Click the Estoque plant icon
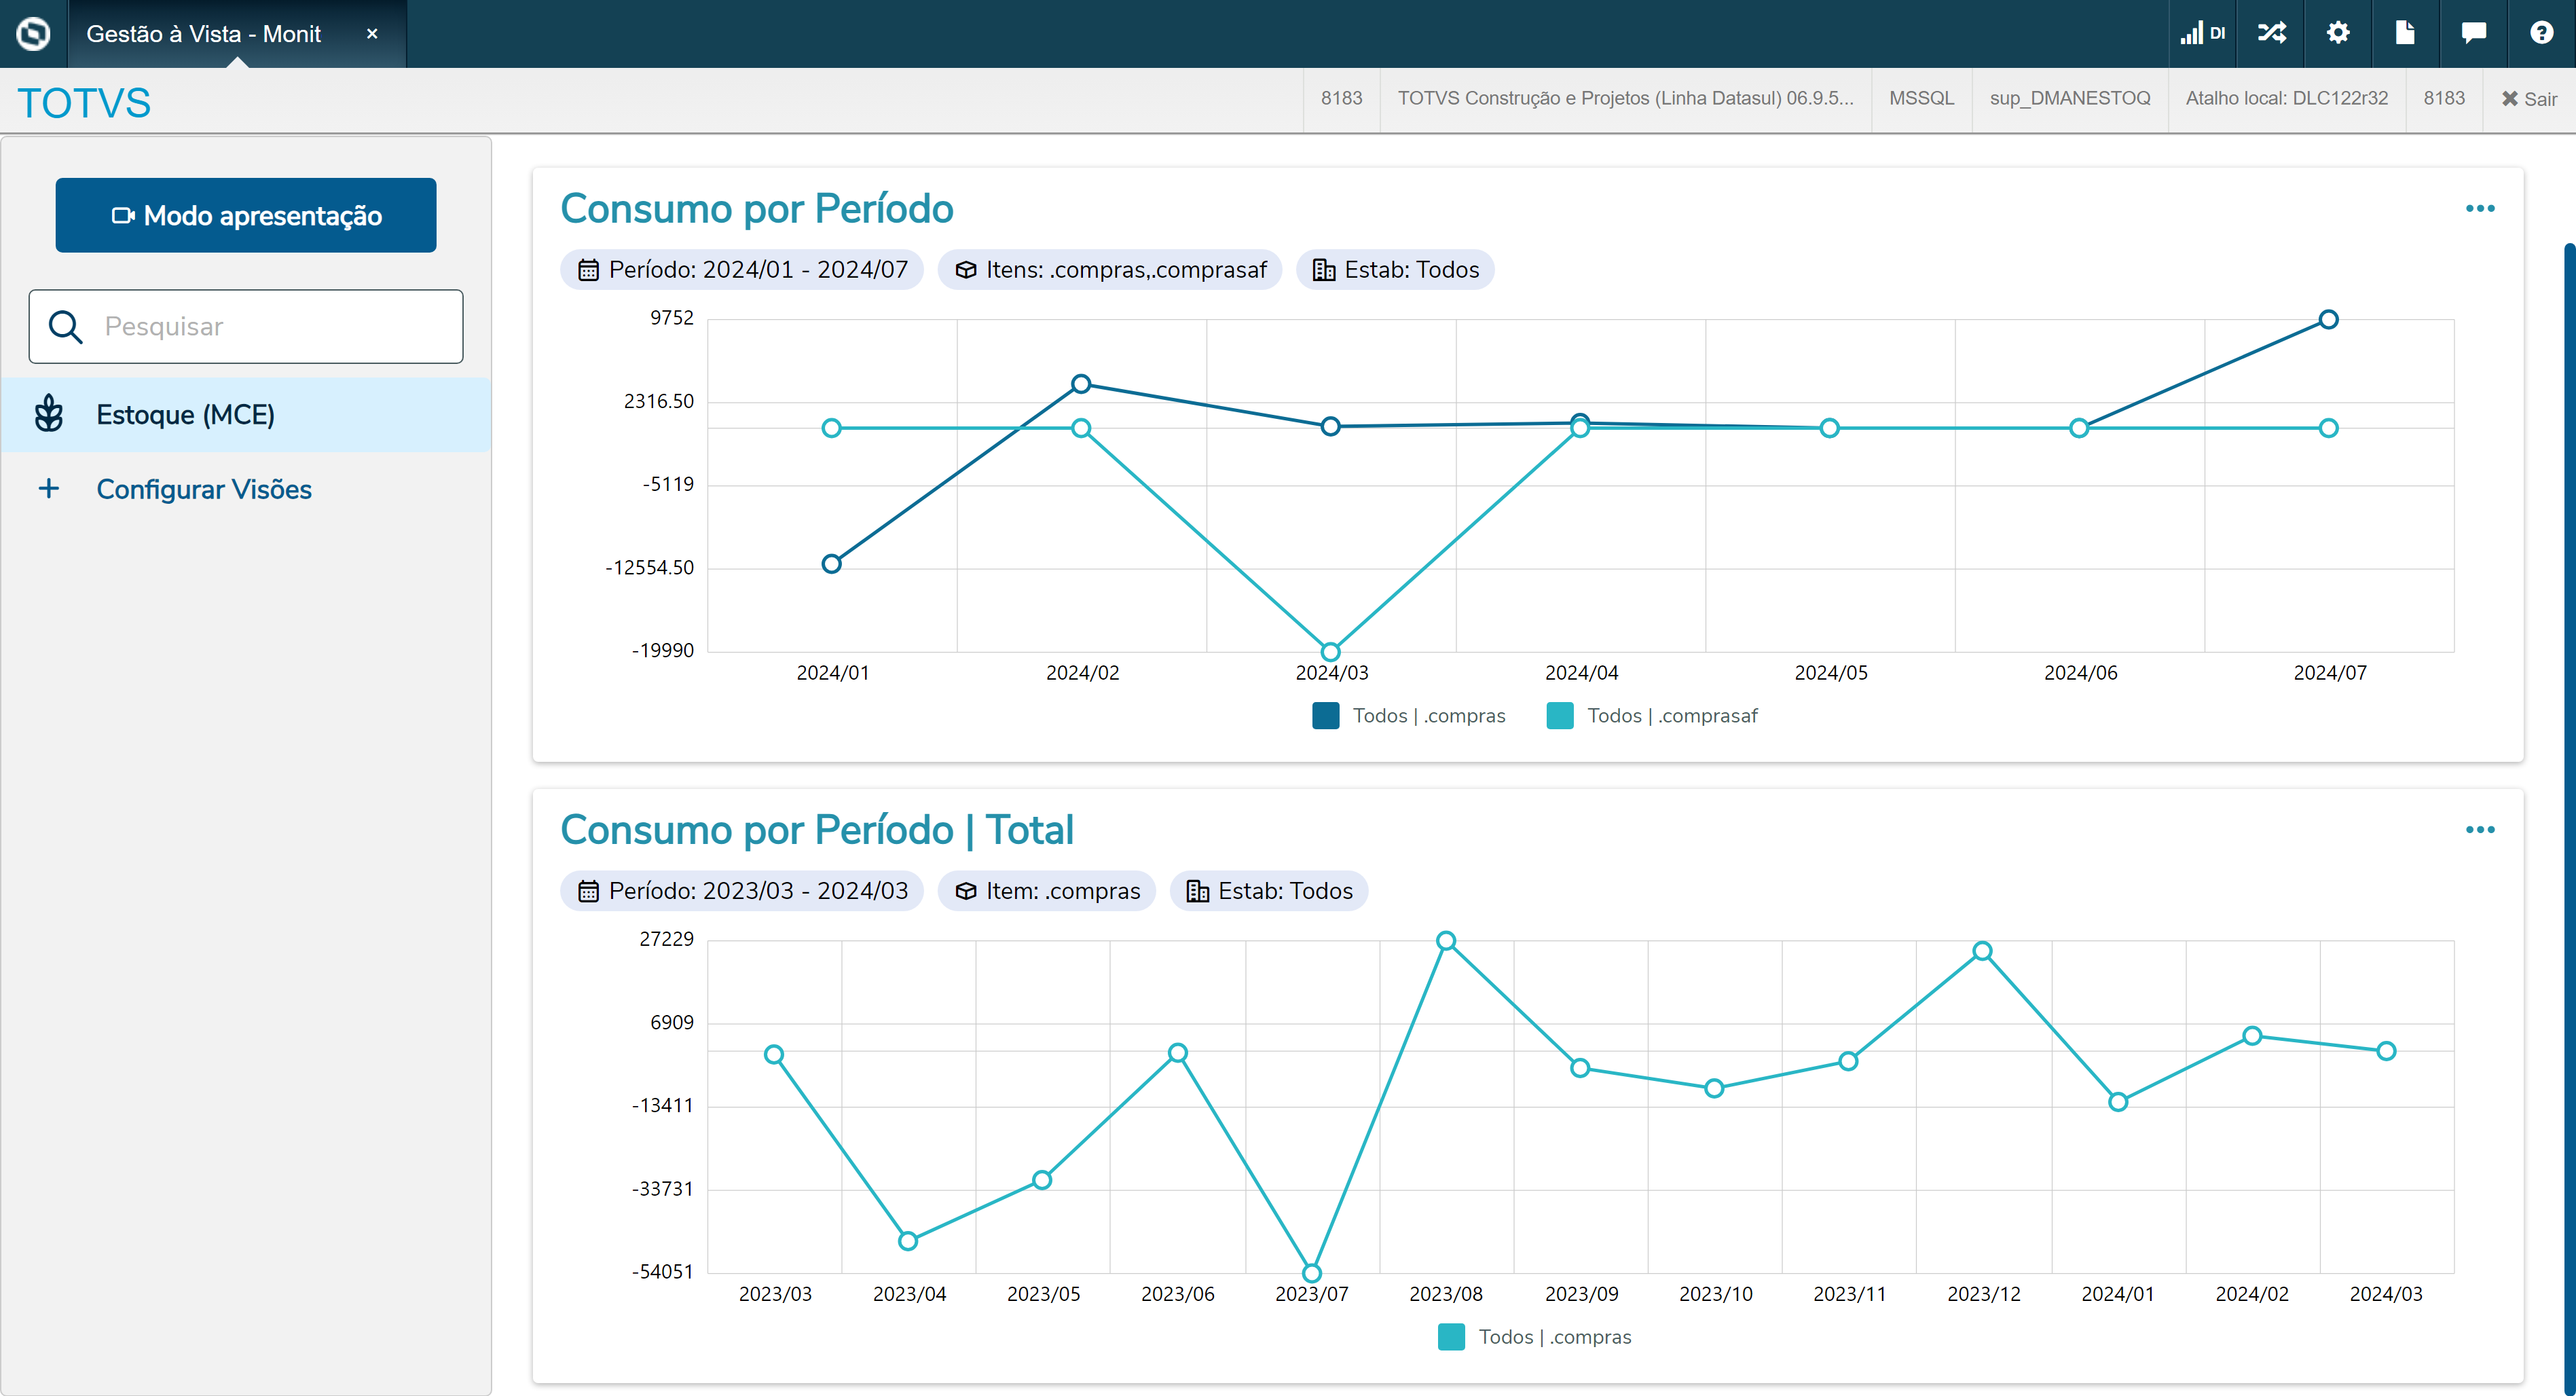Image resolution: width=2576 pixels, height=1396 pixels. coord(49,414)
